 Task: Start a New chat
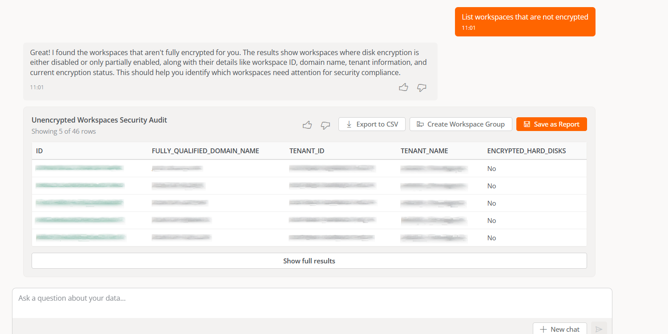pyautogui.click(x=560, y=329)
